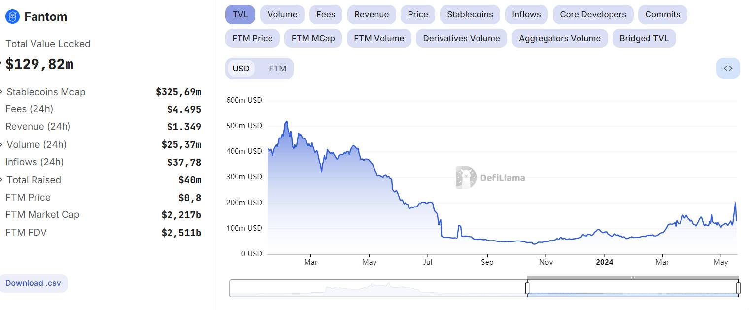Screen dimensions: 749x310
Task: Toggle FTM Volume metric
Action: click(x=379, y=38)
